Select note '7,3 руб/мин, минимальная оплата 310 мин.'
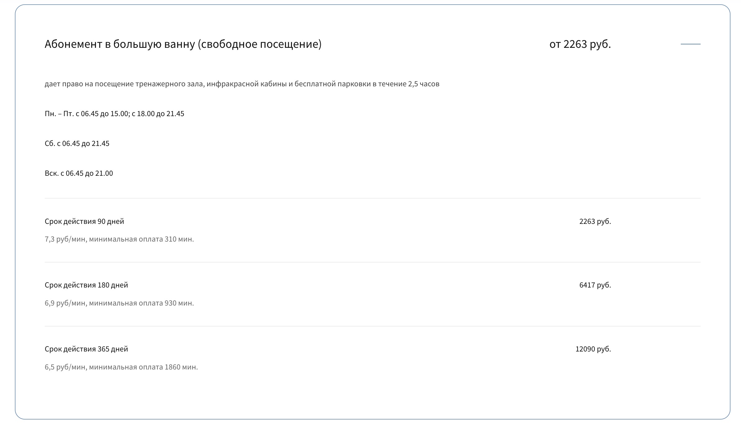 click(x=119, y=239)
